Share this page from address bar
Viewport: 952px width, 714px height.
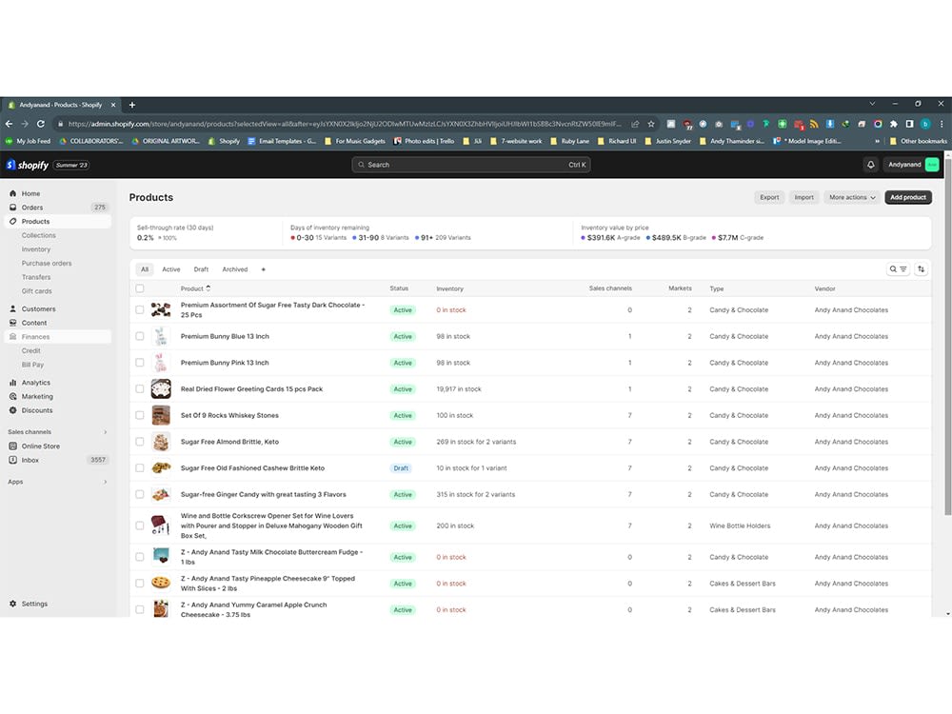click(x=635, y=124)
